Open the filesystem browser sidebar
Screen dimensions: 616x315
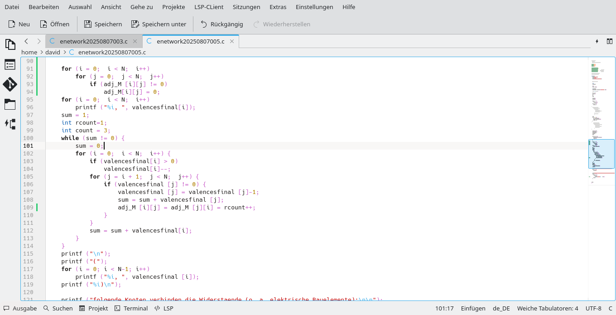click(x=10, y=104)
